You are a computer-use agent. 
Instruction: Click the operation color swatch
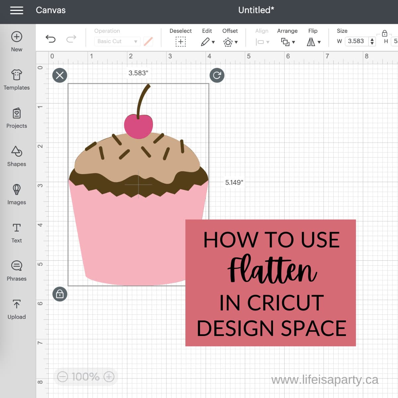(x=148, y=41)
